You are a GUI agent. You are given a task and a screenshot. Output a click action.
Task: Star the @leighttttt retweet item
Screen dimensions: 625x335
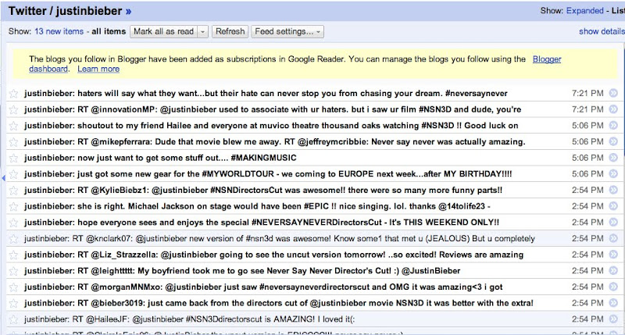click(13, 271)
